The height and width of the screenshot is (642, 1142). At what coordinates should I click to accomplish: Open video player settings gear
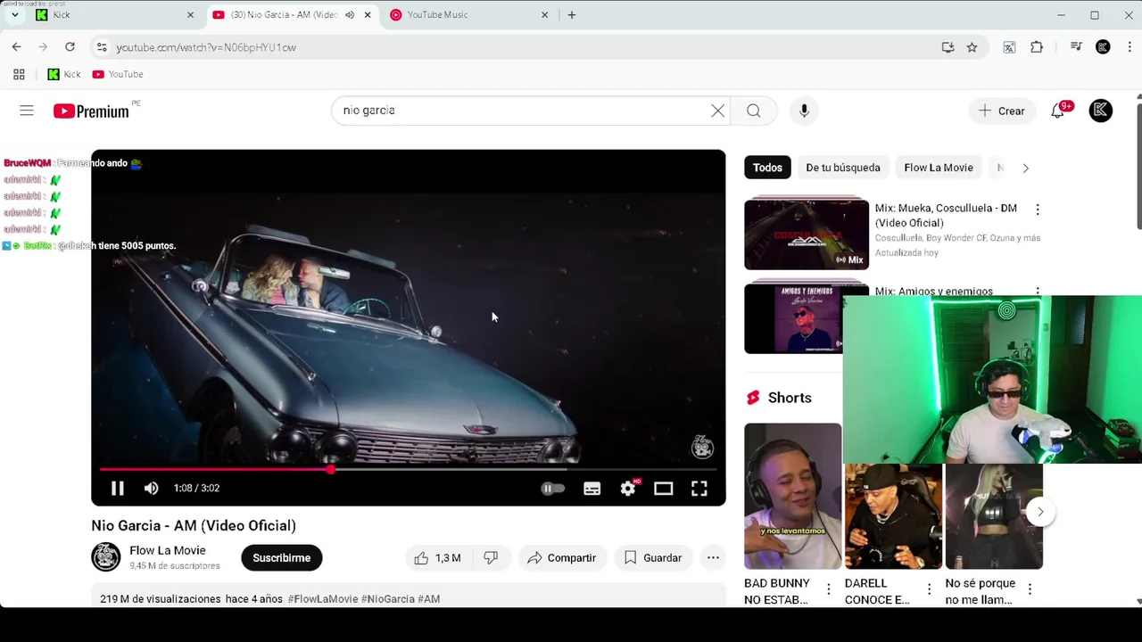(628, 489)
